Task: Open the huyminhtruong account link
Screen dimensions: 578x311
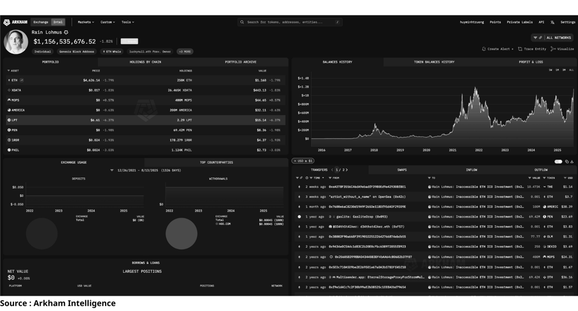Action: coord(471,22)
